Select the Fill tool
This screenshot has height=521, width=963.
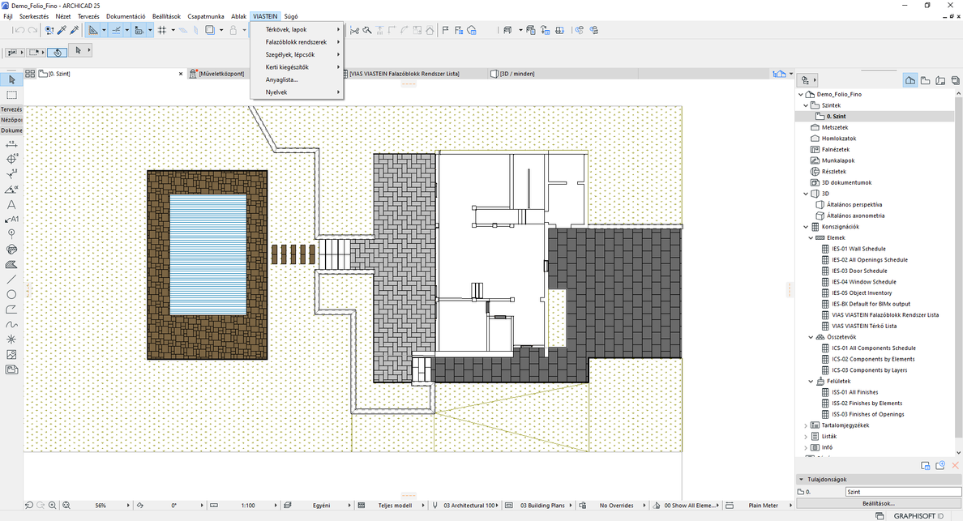tap(11, 264)
